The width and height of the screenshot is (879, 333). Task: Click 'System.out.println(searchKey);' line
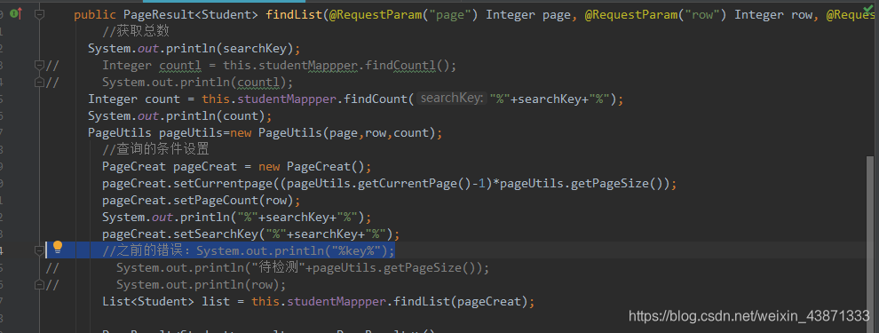click(194, 48)
